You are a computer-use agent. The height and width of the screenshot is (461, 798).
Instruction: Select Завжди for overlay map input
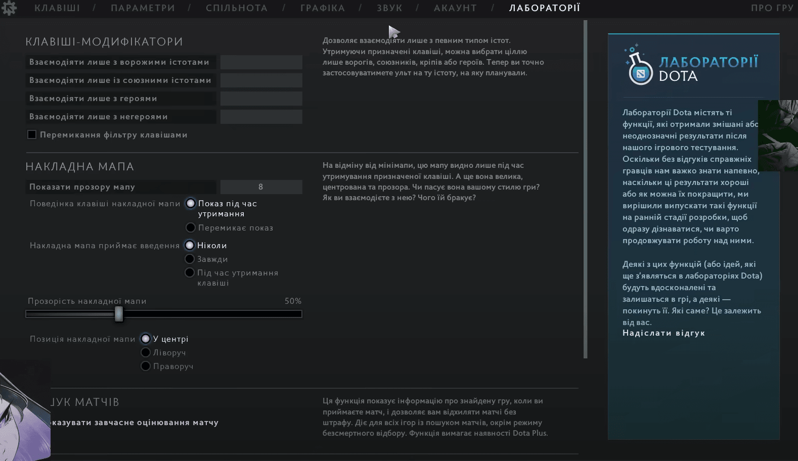[190, 259]
